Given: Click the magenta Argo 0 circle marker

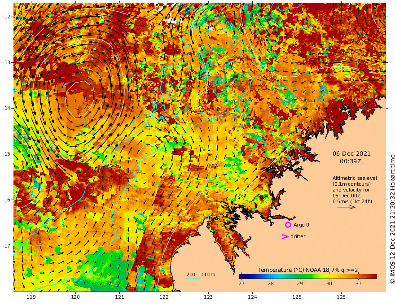Looking at the screenshot, I should click(x=288, y=225).
